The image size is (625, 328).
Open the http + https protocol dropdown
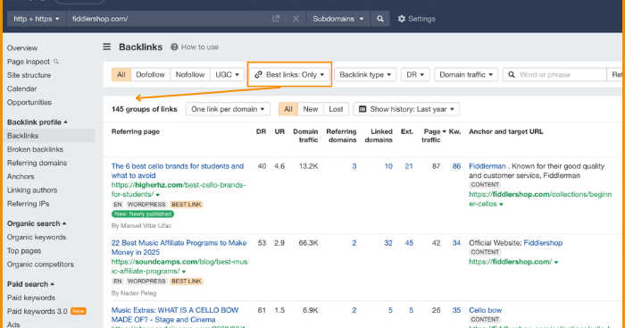(37, 19)
